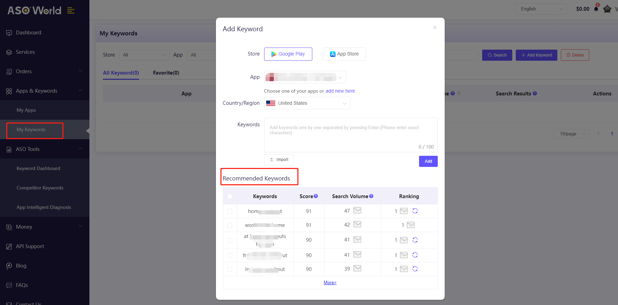Go to previous page arrow in pagination
Screen dimensions: 618x305
pyautogui.click(x=598, y=134)
